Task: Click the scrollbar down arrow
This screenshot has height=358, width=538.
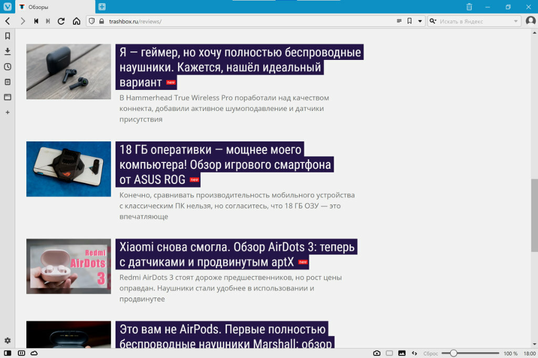Action: click(x=534, y=344)
